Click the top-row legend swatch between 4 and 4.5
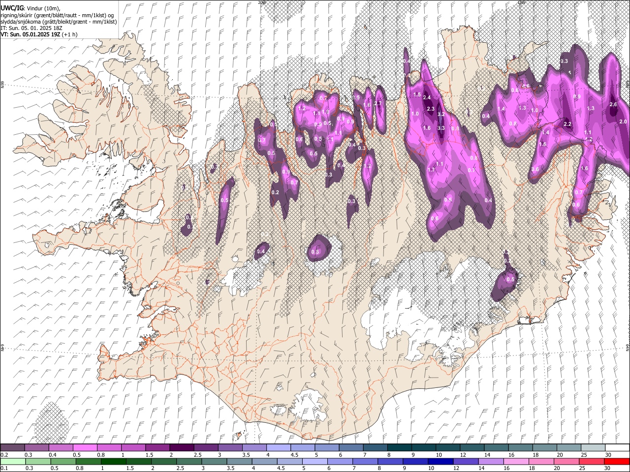Image resolution: width=630 pixels, height=472 pixels. tap(278, 448)
